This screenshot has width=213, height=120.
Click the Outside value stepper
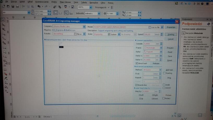(161, 44)
